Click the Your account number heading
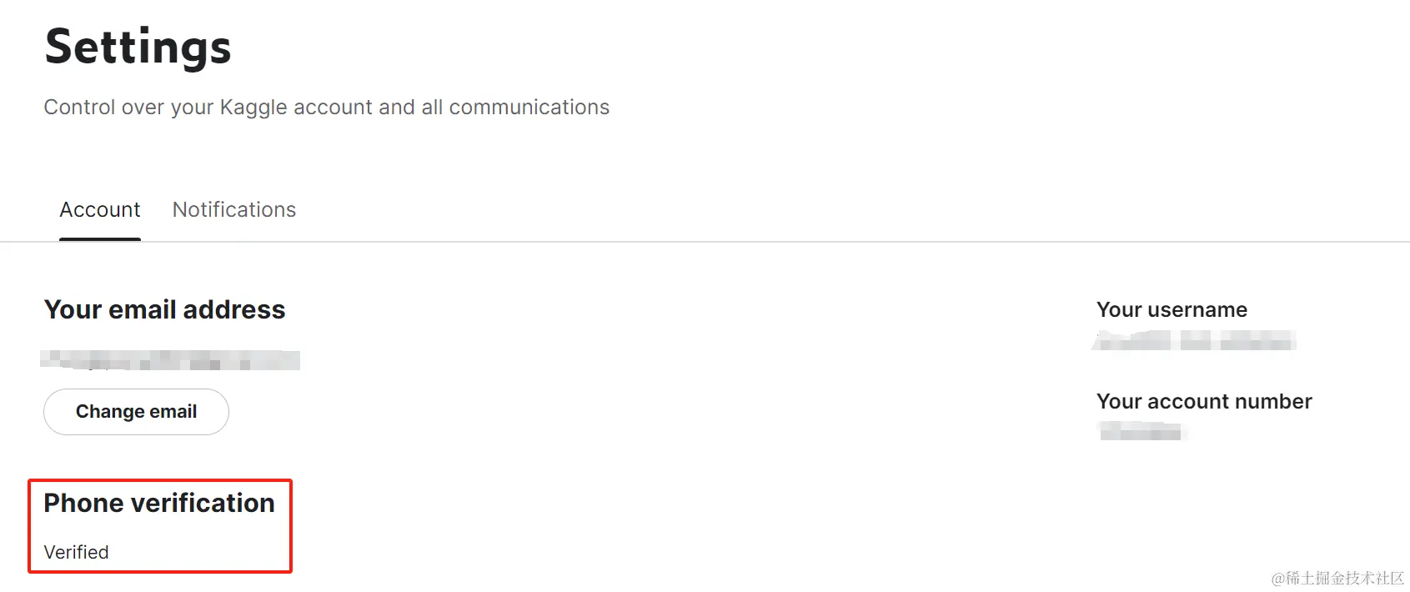Image resolution: width=1410 pixels, height=592 pixels. coord(1204,401)
